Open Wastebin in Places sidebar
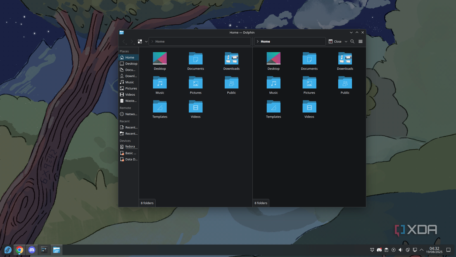This screenshot has height=257, width=456. pyautogui.click(x=129, y=101)
